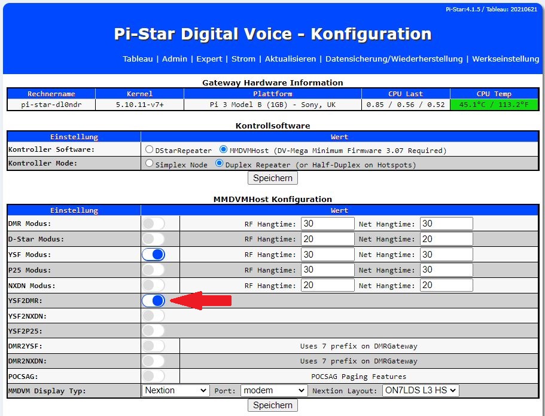
Task: Click the Pi-Star Digital Voice page title
Action: 273,34
